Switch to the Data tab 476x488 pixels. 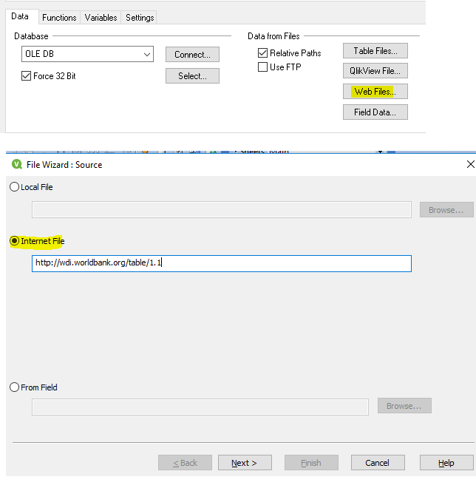pyautogui.click(x=20, y=16)
